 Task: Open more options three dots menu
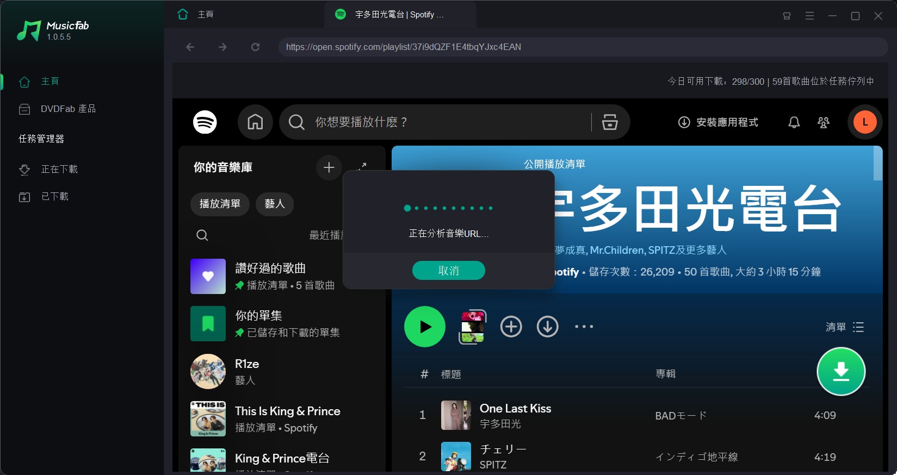pos(584,327)
